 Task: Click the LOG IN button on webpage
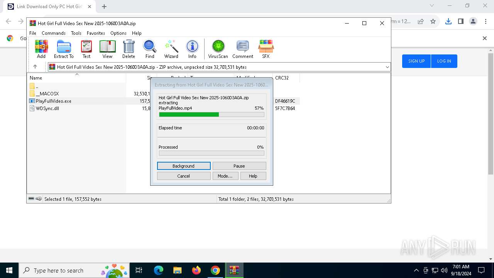(x=444, y=61)
